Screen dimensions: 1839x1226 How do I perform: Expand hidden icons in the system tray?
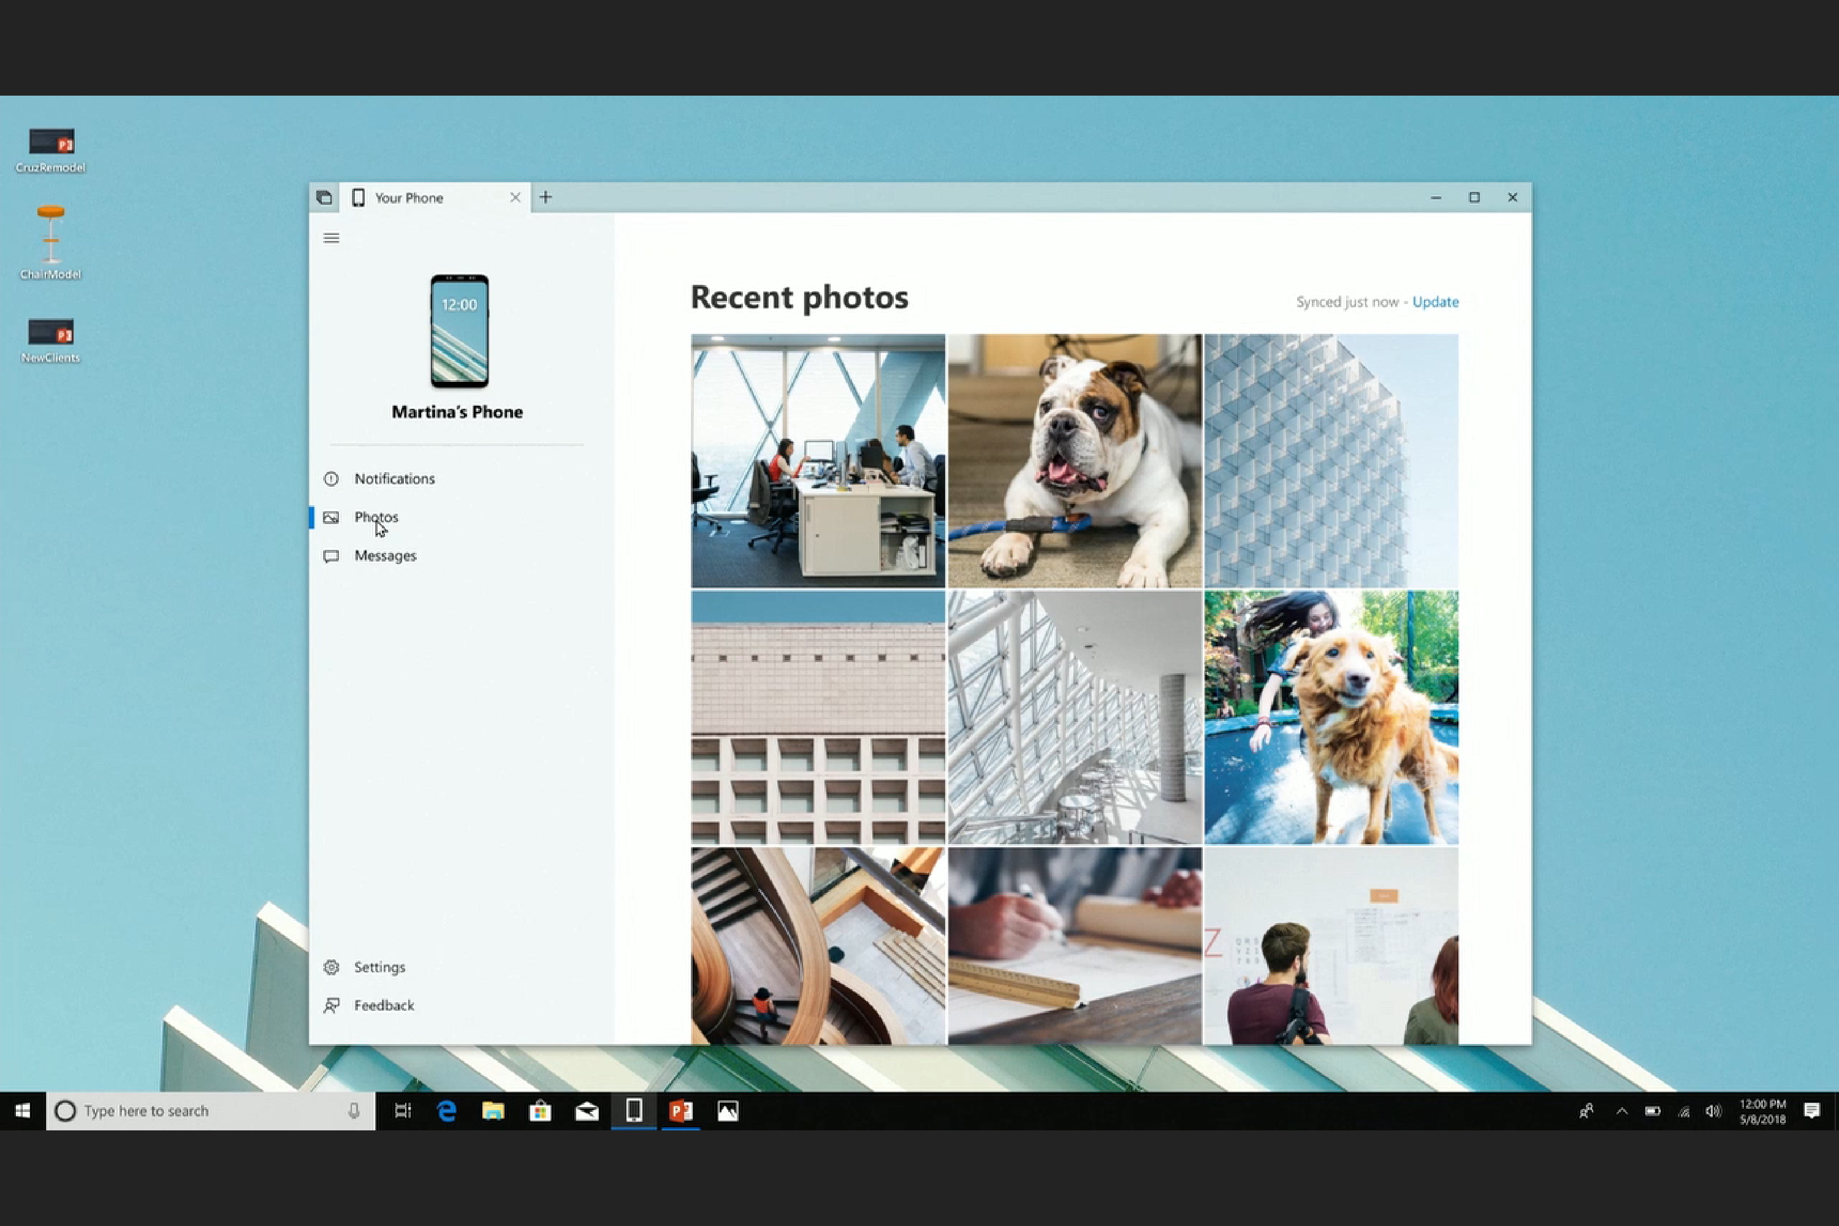click(x=1623, y=1110)
